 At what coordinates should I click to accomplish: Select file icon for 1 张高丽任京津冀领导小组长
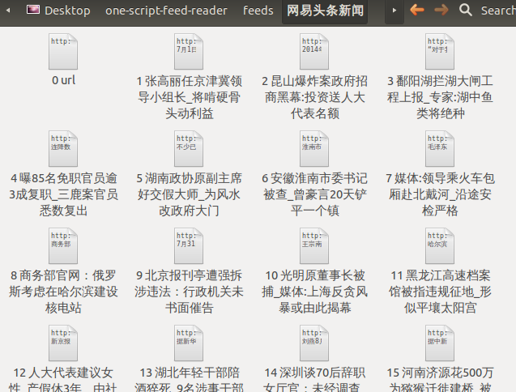[x=189, y=51]
